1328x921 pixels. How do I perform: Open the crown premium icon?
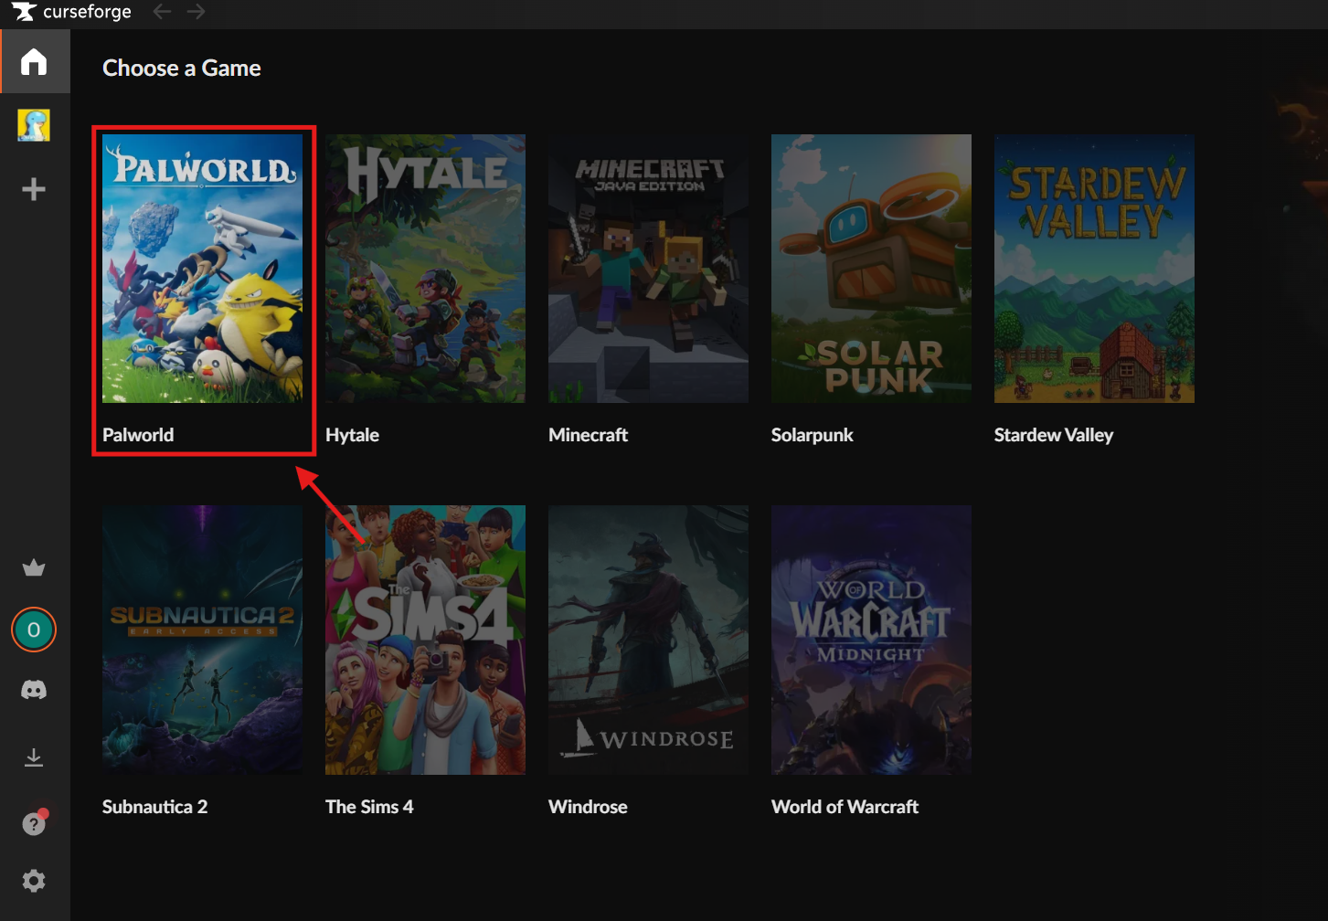pos(34,568)
